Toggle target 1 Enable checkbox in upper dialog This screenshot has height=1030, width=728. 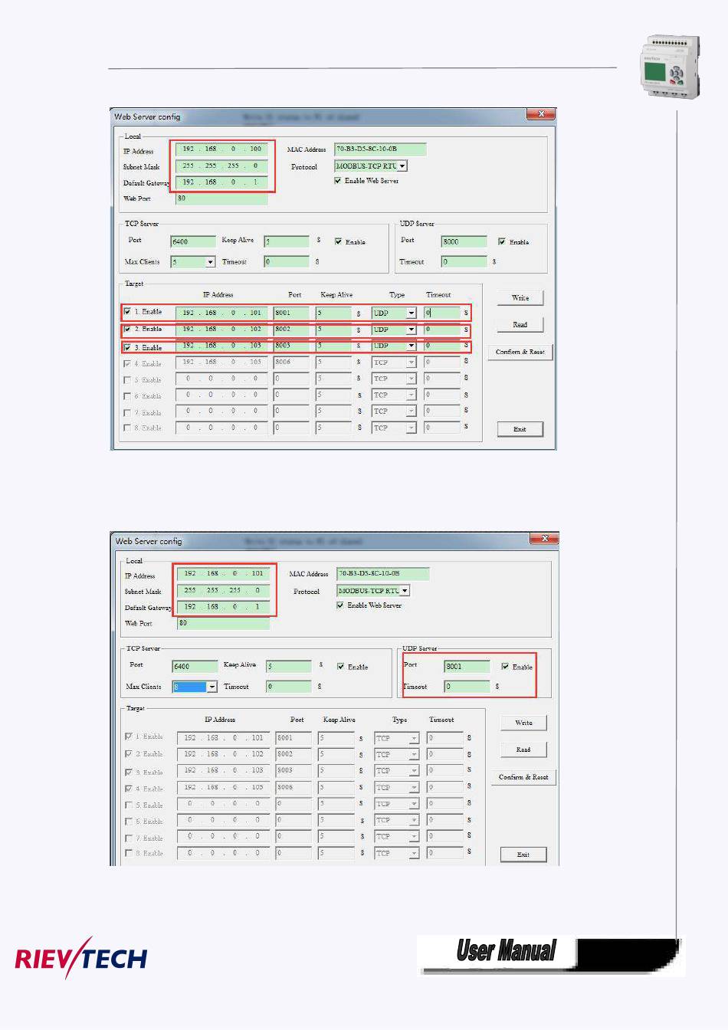tap(127, 312)
